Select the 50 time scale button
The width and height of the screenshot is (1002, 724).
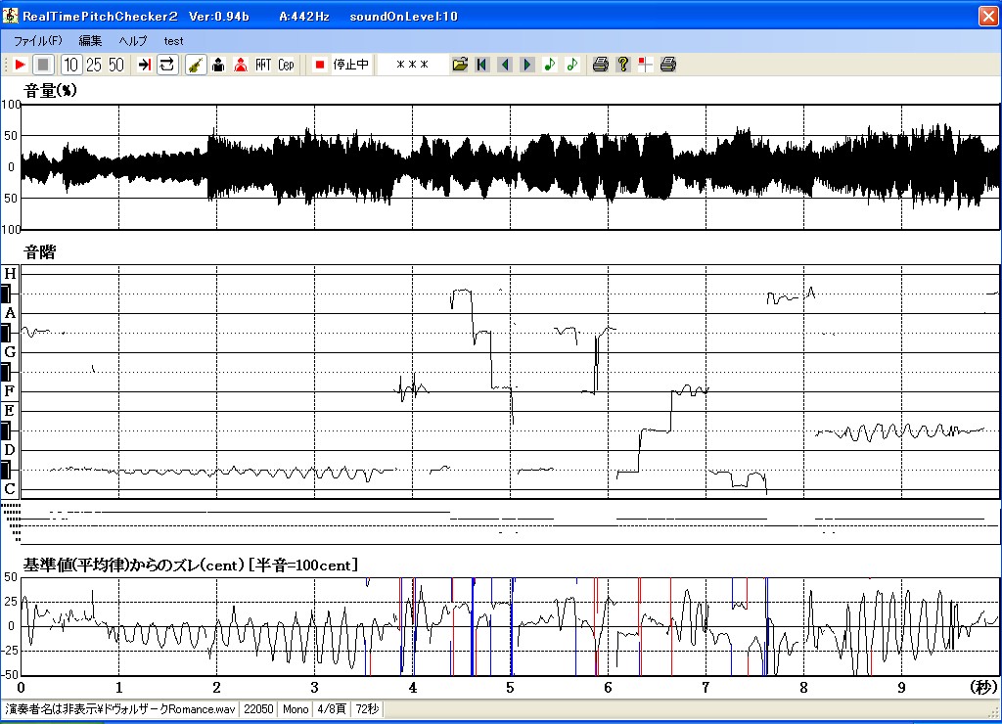pos(115,65)
